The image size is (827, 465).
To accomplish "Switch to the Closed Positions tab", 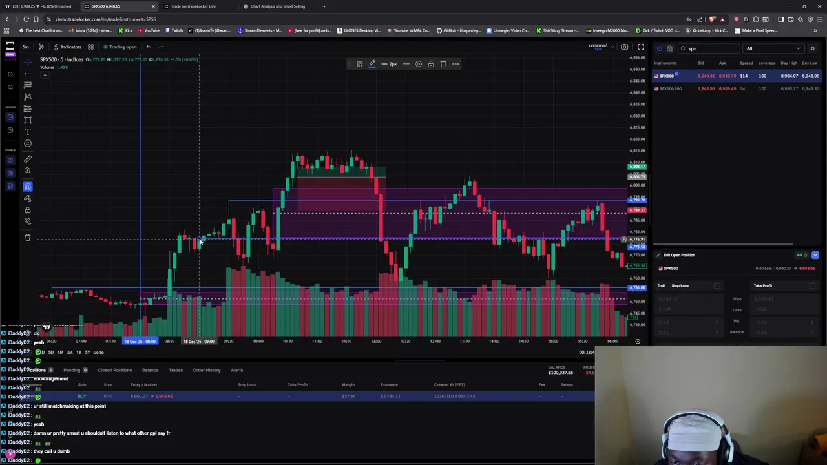I will tap(114, 370).
